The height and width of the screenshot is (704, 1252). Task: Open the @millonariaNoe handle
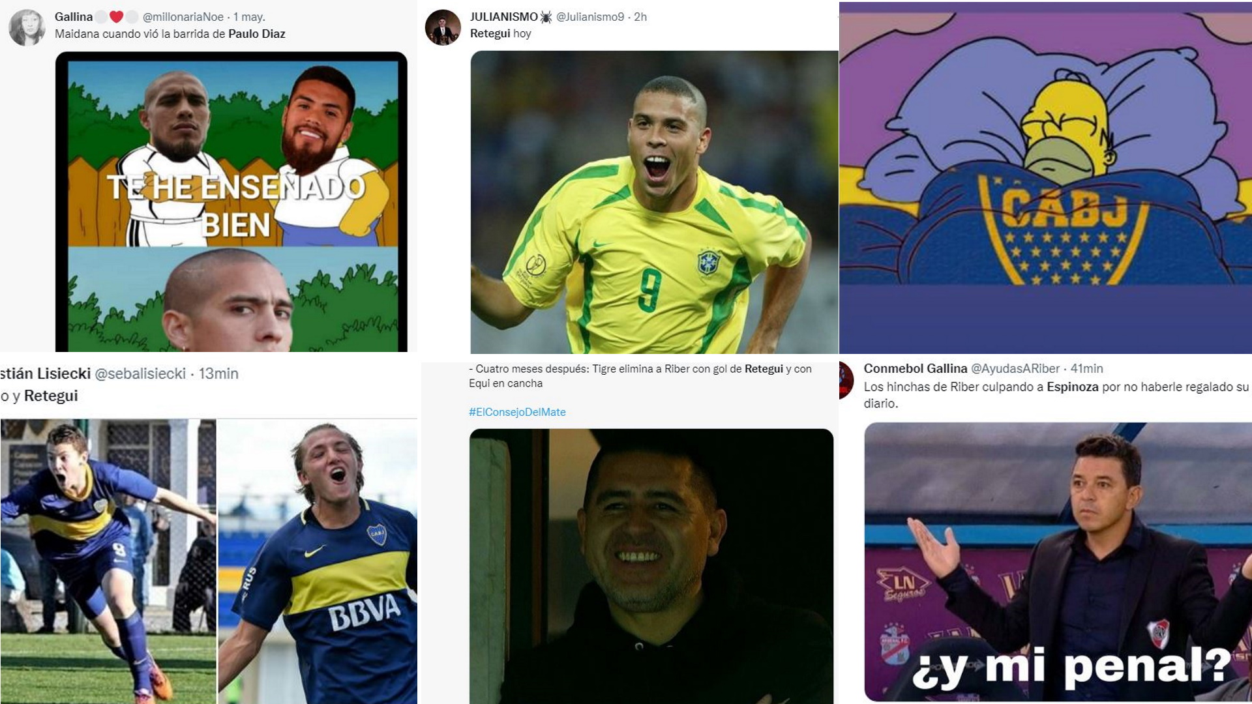(x=183, y=17)
